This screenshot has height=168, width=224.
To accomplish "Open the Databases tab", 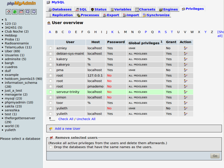I will tap(60, 9).
